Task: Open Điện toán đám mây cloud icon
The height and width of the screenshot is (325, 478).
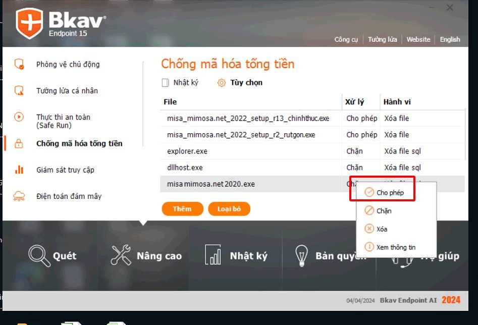Action: [x=19, y=196]
